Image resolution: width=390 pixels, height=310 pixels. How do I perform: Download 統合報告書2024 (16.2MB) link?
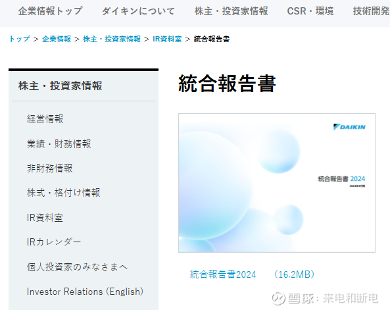point(252,274)
